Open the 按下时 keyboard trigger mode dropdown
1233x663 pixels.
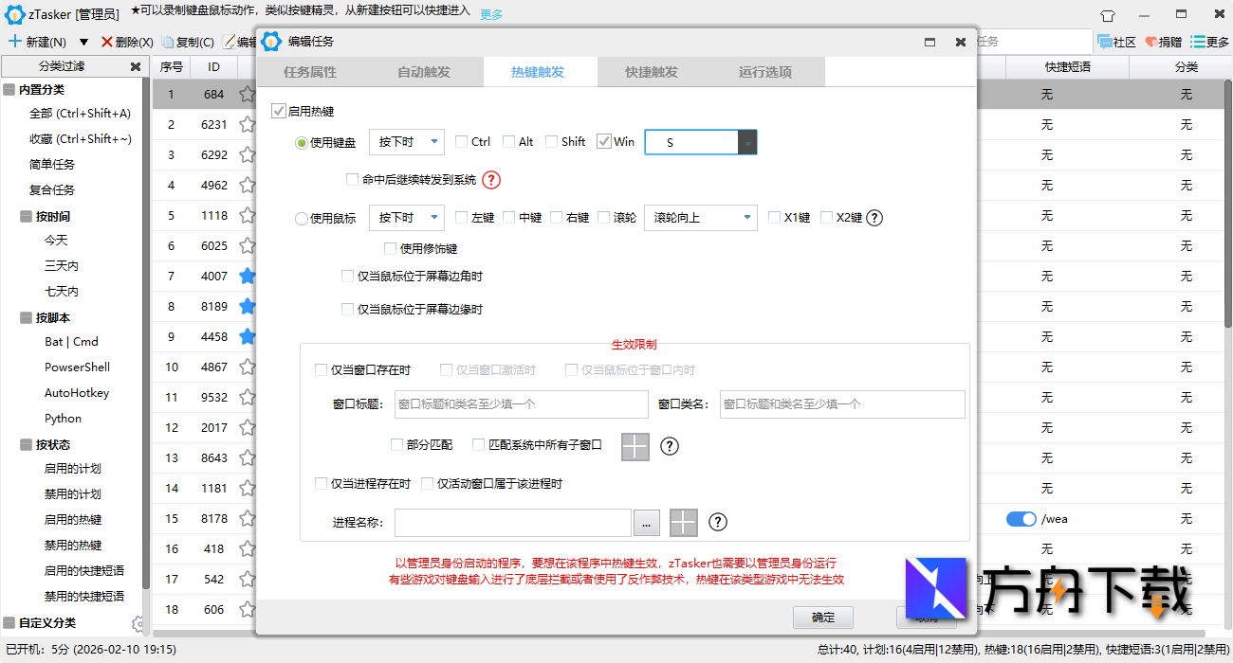pos(406,141)
